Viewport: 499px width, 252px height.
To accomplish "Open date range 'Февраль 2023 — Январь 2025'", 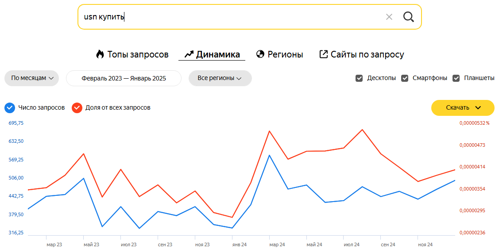I will [124, 78].
